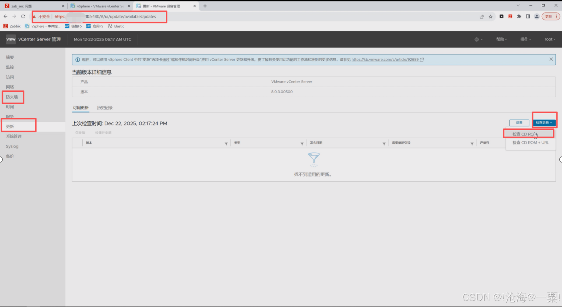Screen dimensions: 562x307
Task: Click the 8.0.3.00500 version value
Action: (x=282, y=92)
